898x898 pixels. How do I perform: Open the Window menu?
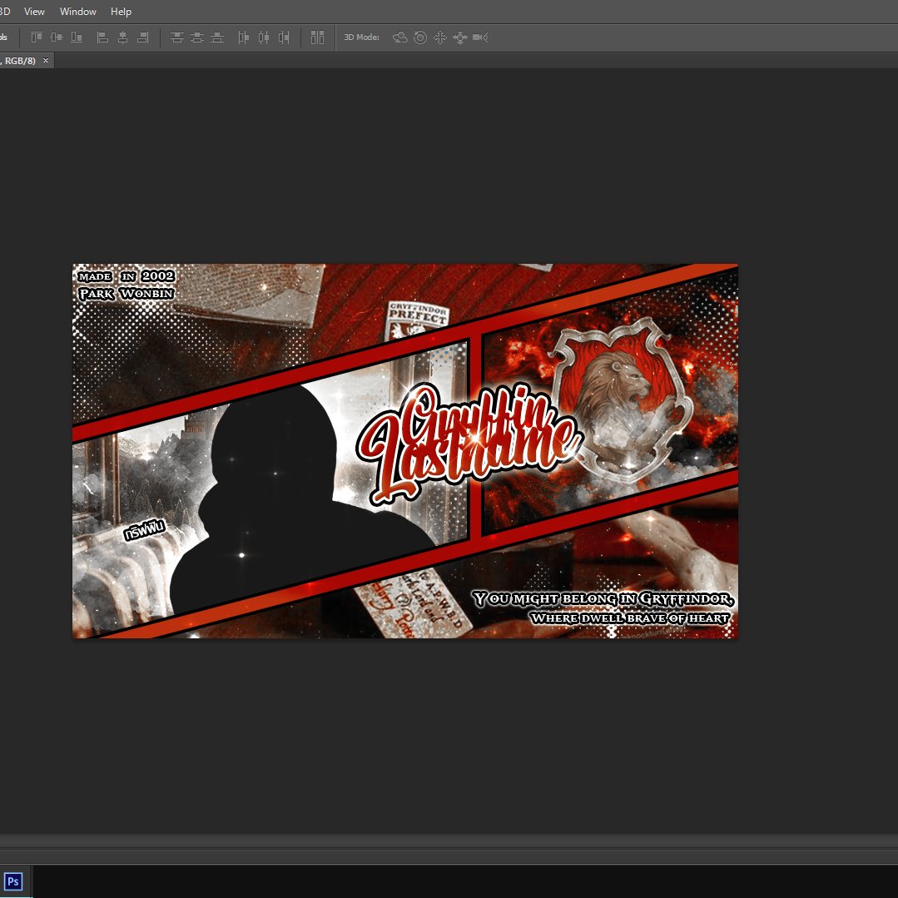tap(78, 12)
